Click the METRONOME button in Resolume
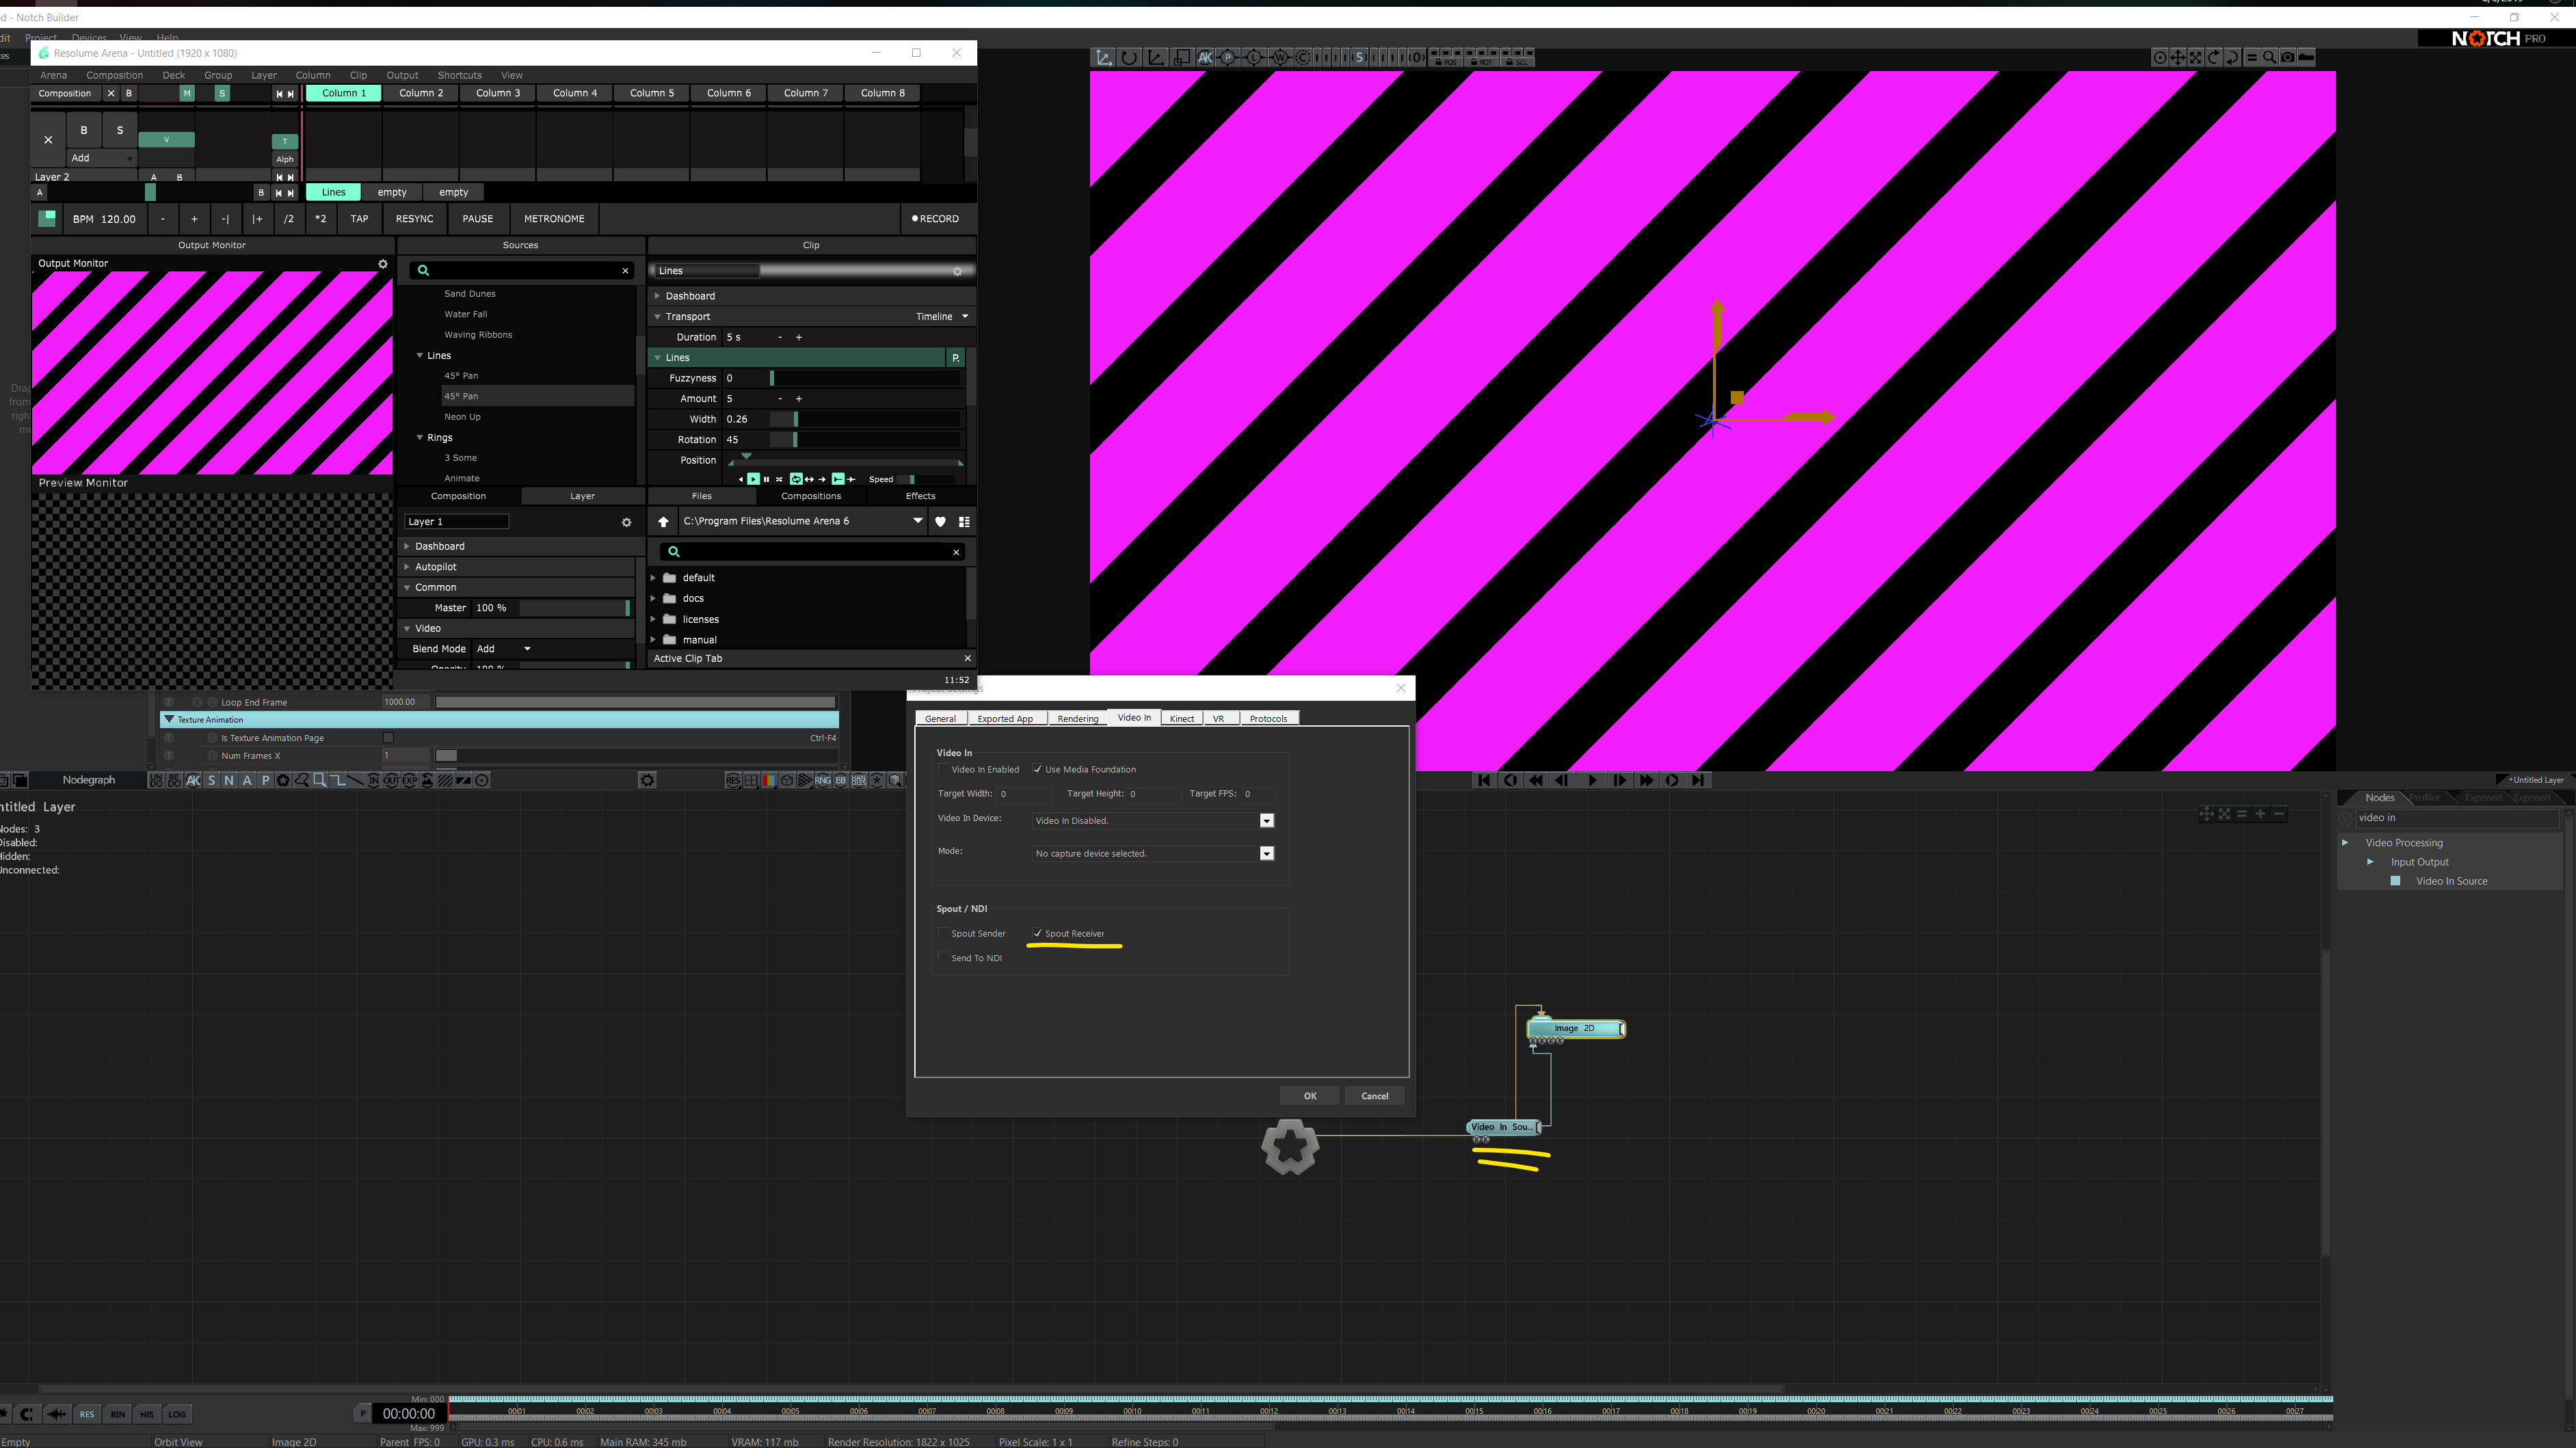Screen dimensions: 2576x1448 (x=554, y=219)
